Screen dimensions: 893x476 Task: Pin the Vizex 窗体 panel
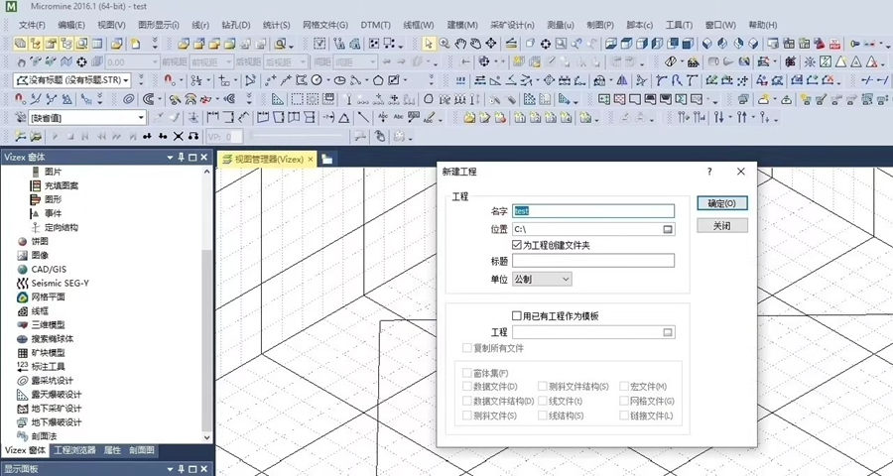pos(182,157)
